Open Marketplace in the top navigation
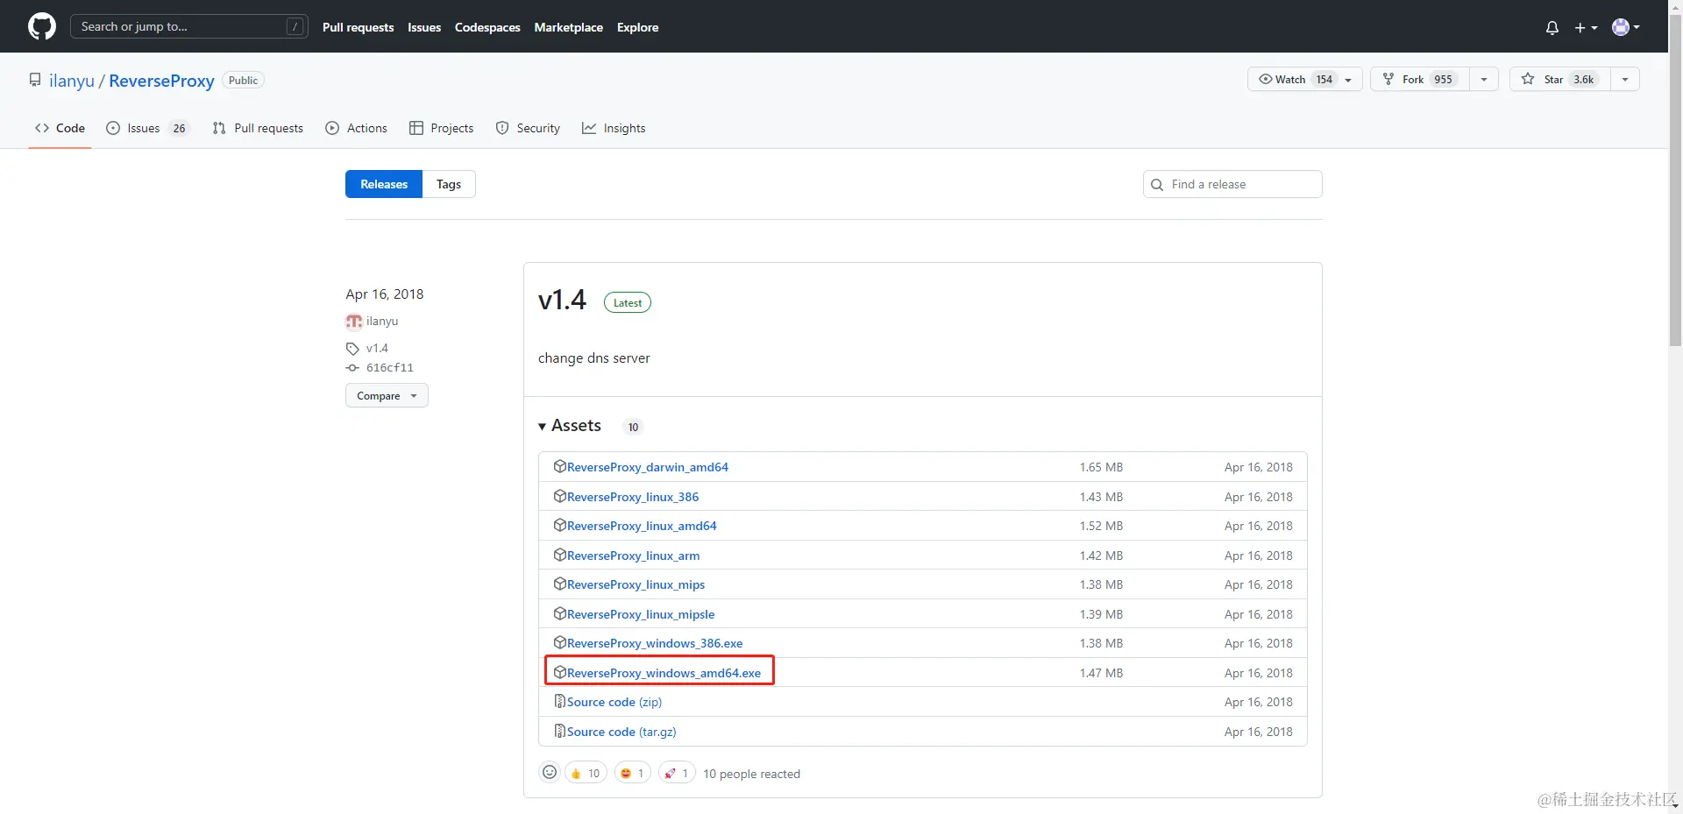The width and height of the screenshot is (1683, 814). pyautogui.click(x=569, y=27)
